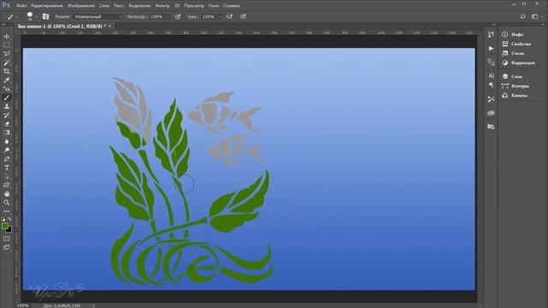Screen dimensions: 548x308
Task: Select the Path Selection tool
Action: (x=7, y=176)
